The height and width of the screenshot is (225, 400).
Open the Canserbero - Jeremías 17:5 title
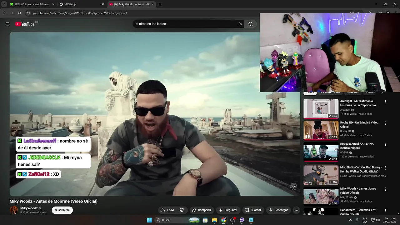click(x=358, y=212)
